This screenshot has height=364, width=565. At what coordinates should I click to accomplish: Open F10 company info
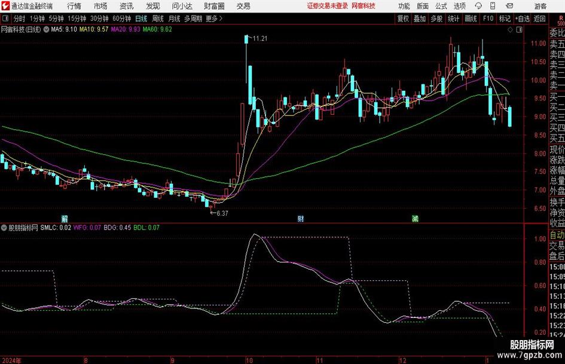pos(488,19)
